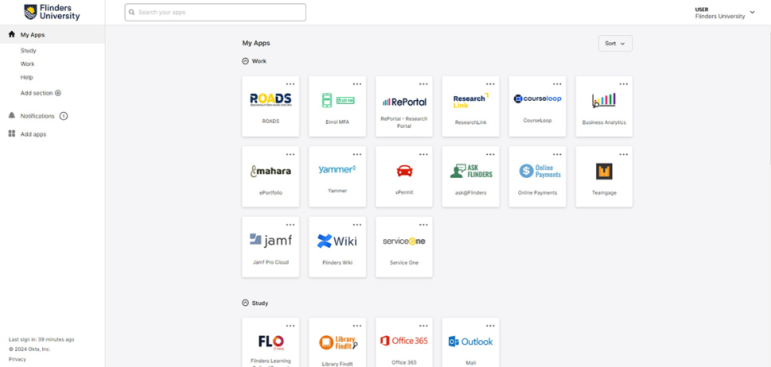Image resolution: width=771 pixels, height=367 pixels.
Task: Open the three-dot menu on ROADS tile
Action: (x=290, y=84)
